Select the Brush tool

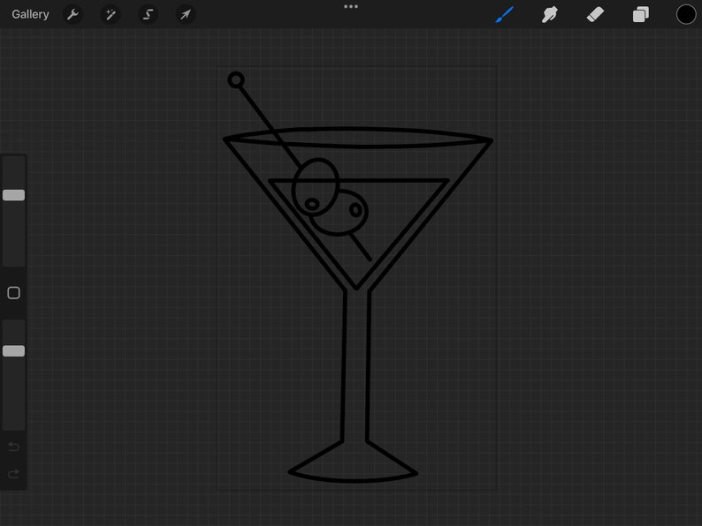[505, 14]
